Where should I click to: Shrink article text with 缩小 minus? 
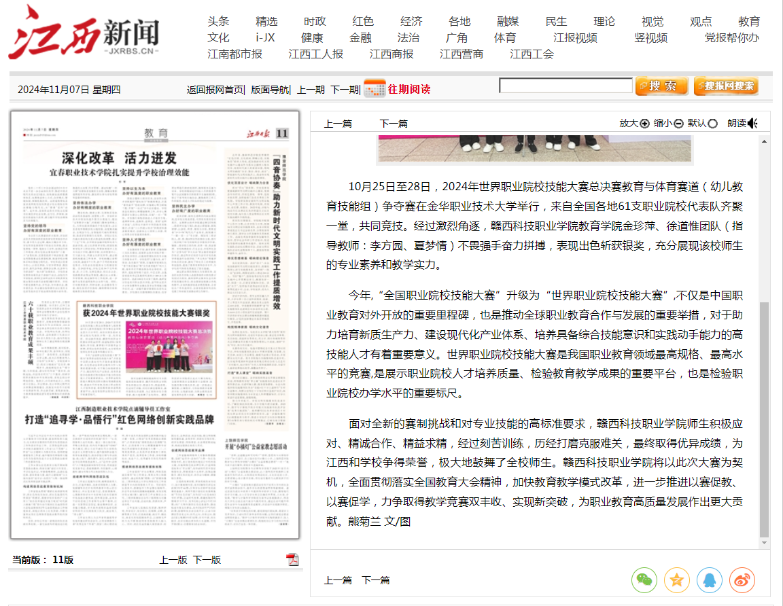point(678,123)
